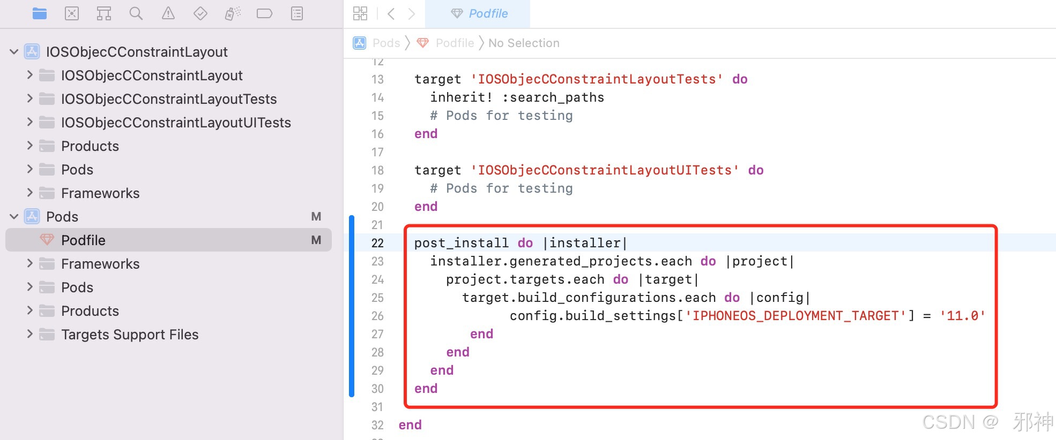This screenshot has height=440, width=1056.
Task: Expand the Targets Support Files folder
Action: [x=30, y=334]
